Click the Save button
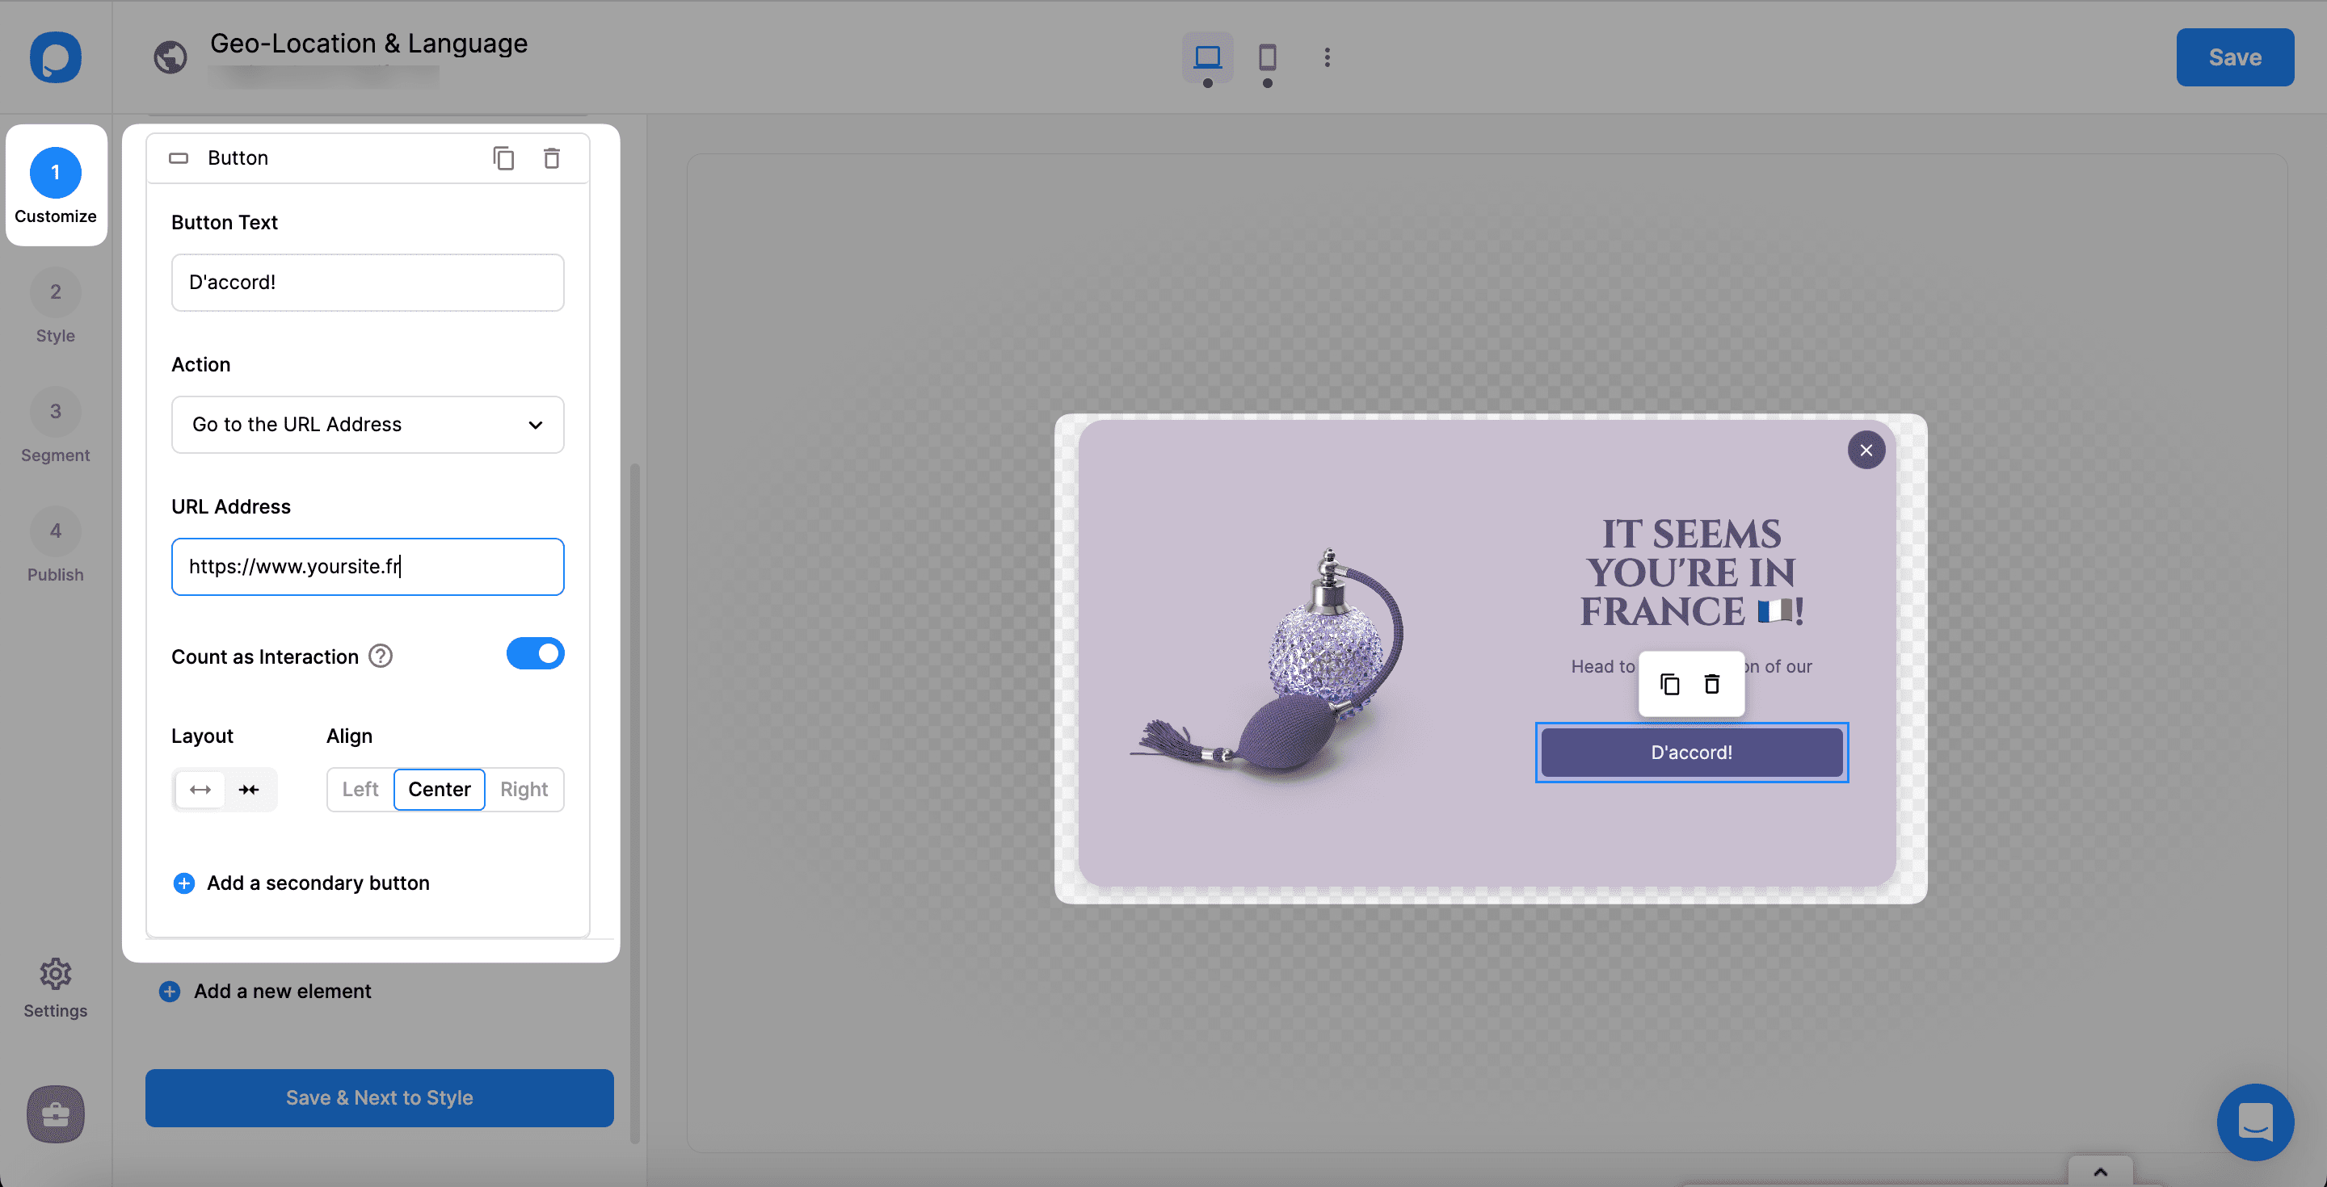 [x=2235, y=57]
